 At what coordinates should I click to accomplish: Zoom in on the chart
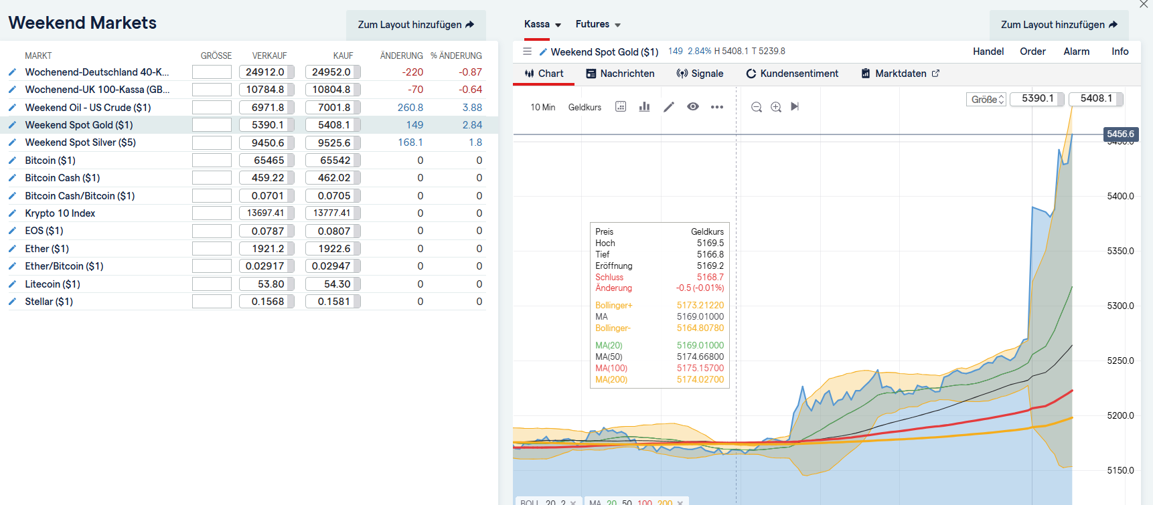[776, 107]
